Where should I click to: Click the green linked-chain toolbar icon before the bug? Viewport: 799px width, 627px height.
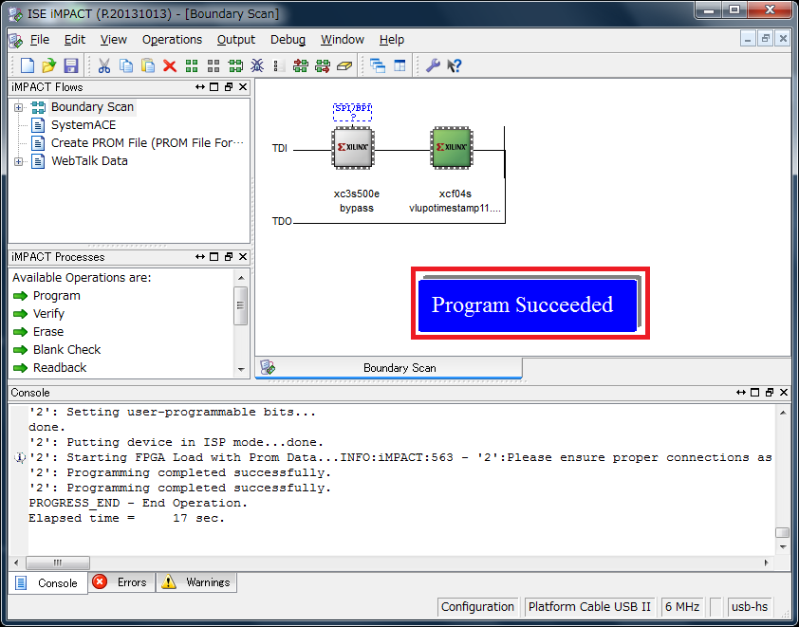(235, 65)
